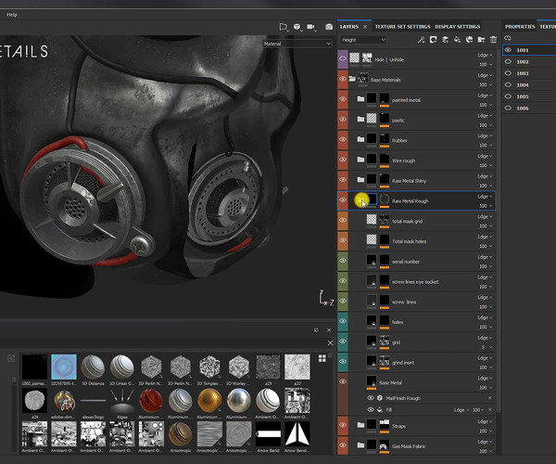Add a new folder to layer stack

tap(481, 40)
